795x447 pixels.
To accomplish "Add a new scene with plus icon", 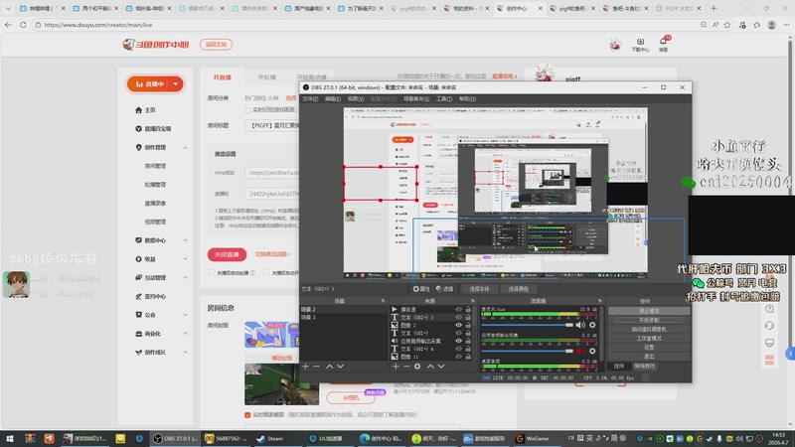I will point(305,367).
